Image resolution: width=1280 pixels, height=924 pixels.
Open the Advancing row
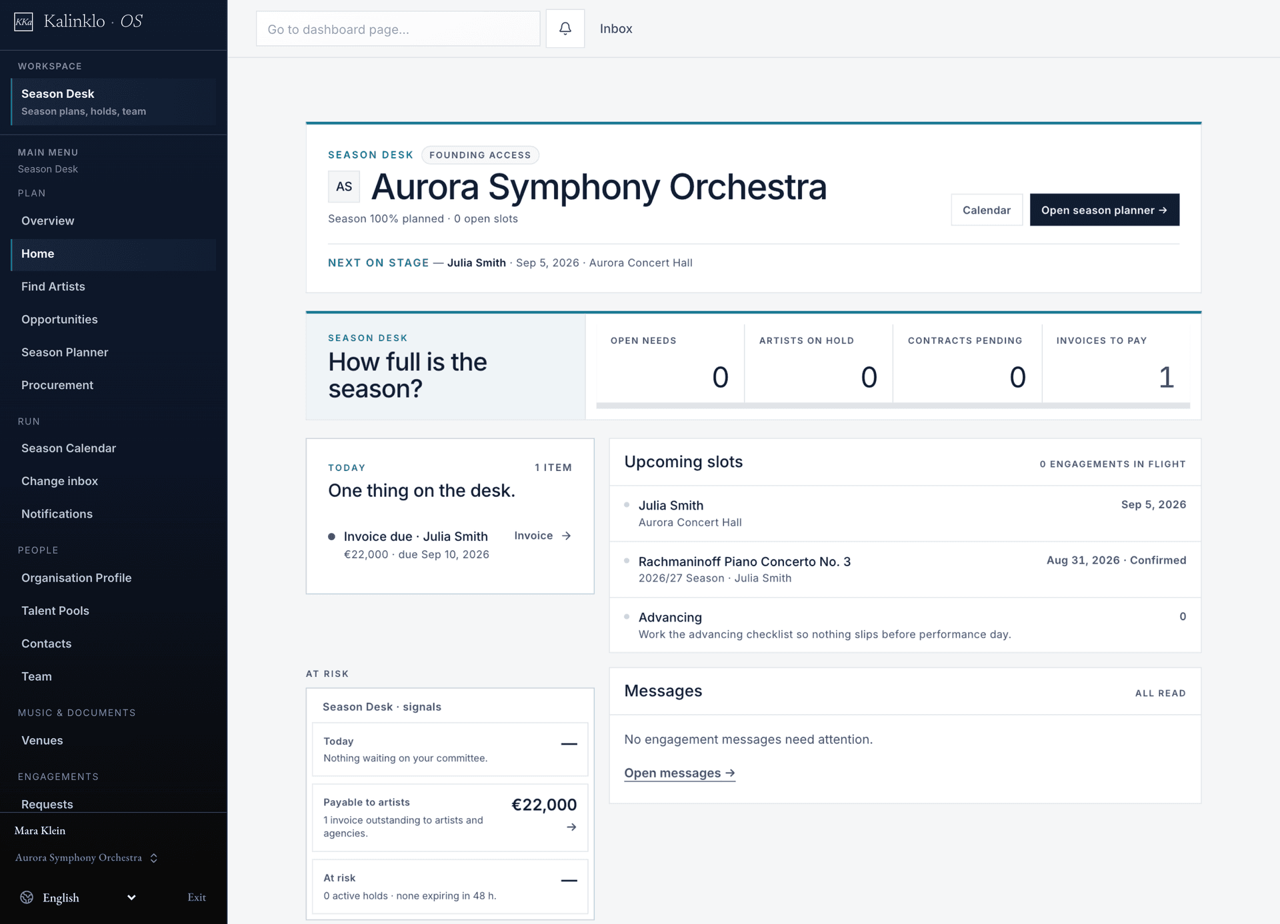pos(905,626)
